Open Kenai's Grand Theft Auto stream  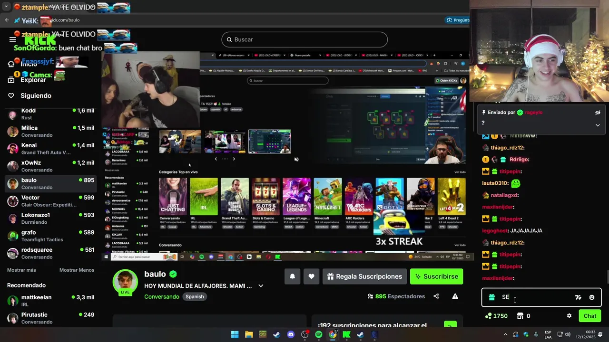[x=51, y=149]
